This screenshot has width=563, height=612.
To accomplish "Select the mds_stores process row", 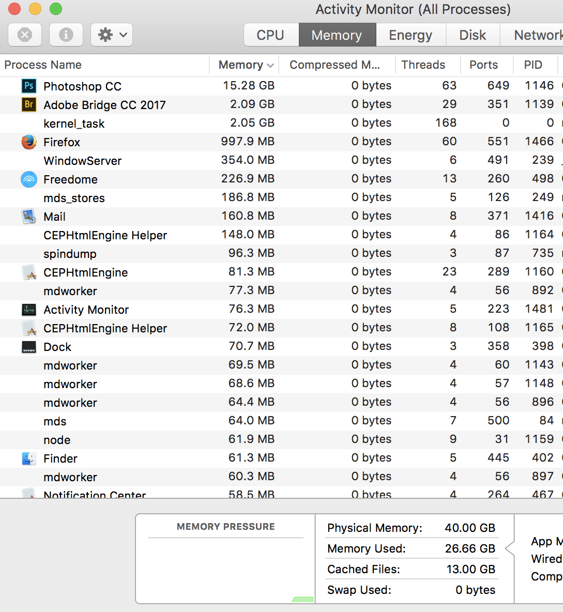I will 281,198.
